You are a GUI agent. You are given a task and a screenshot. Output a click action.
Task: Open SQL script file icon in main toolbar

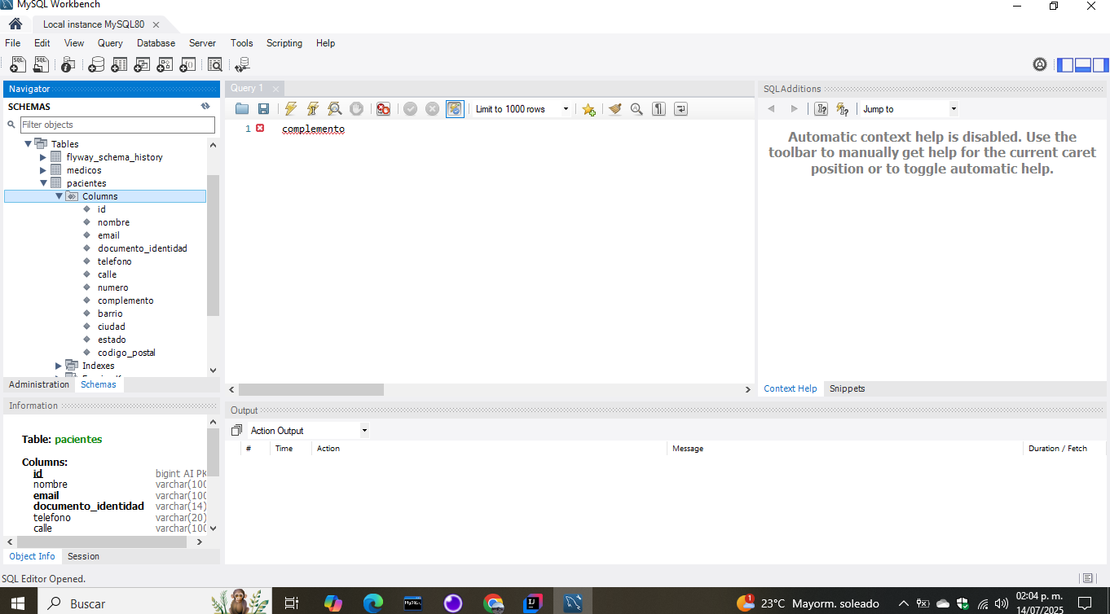[41, 64]
